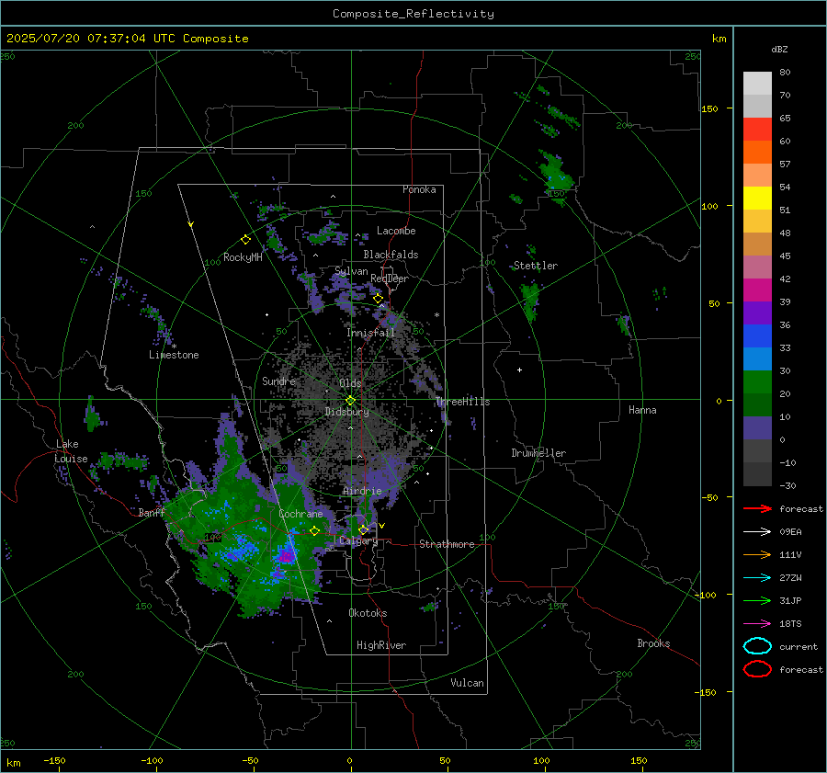
Task: Click the Vulcan label
Action: coord(468,683)
